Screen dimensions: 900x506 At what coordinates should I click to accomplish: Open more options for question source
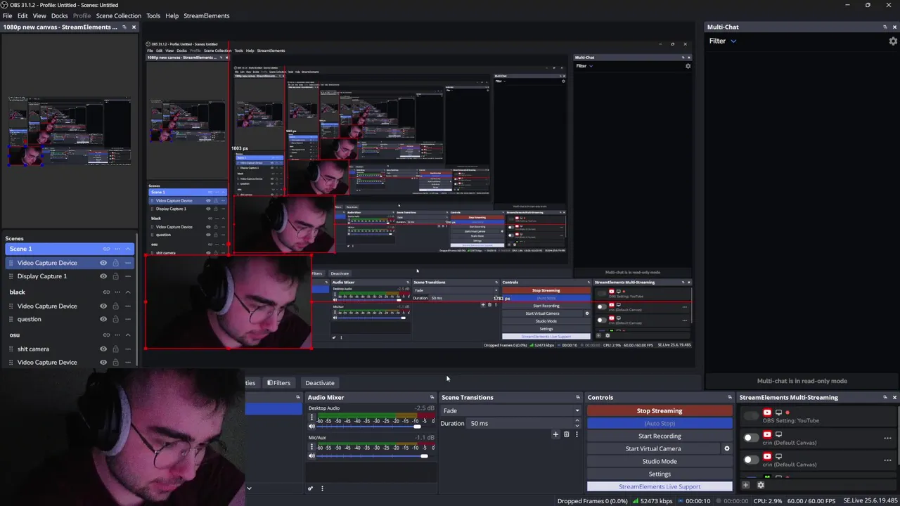tap(128, 319)
